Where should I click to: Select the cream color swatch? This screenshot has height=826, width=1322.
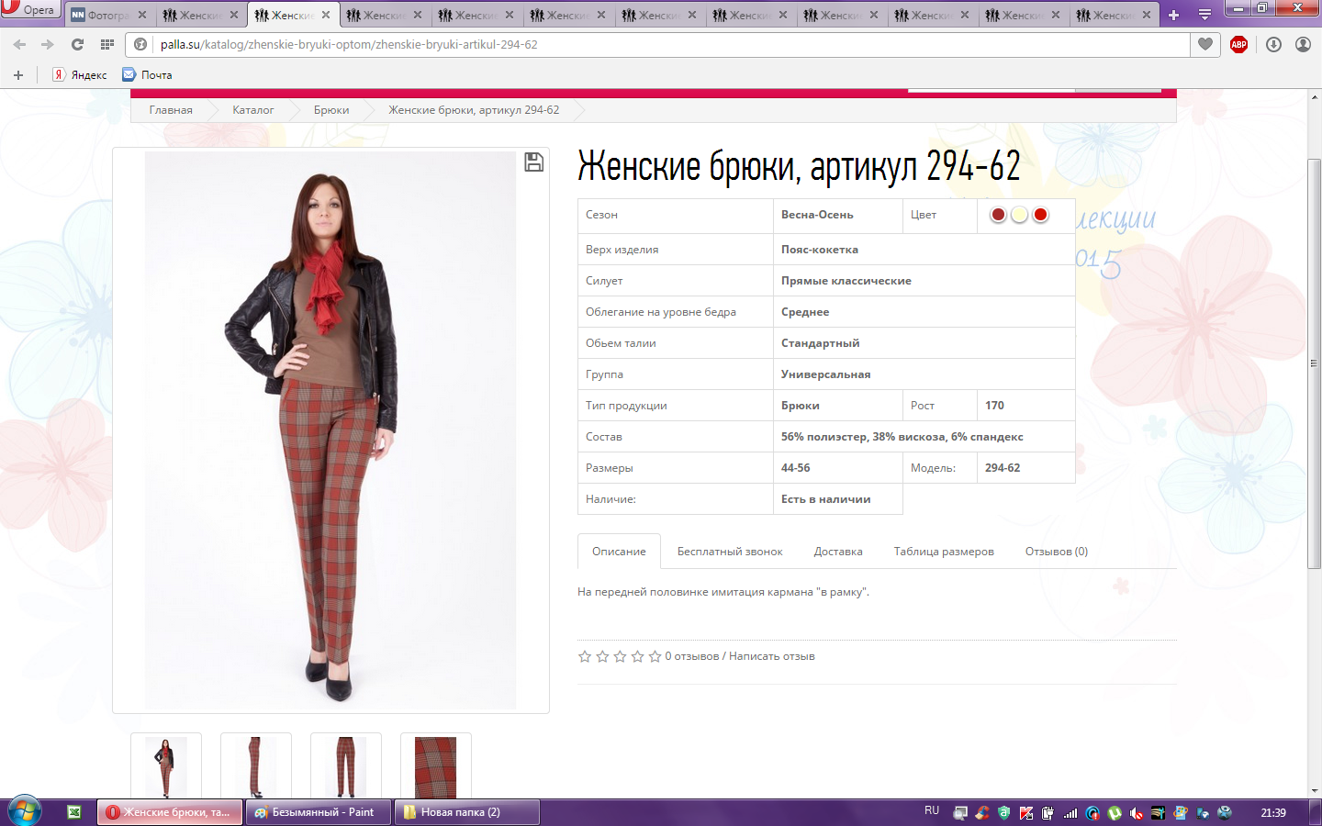tap(1019, 215)
